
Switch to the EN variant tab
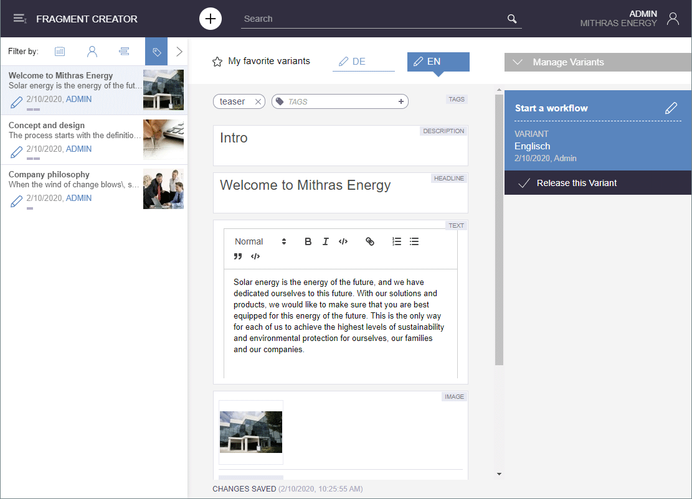click(438, 62)
